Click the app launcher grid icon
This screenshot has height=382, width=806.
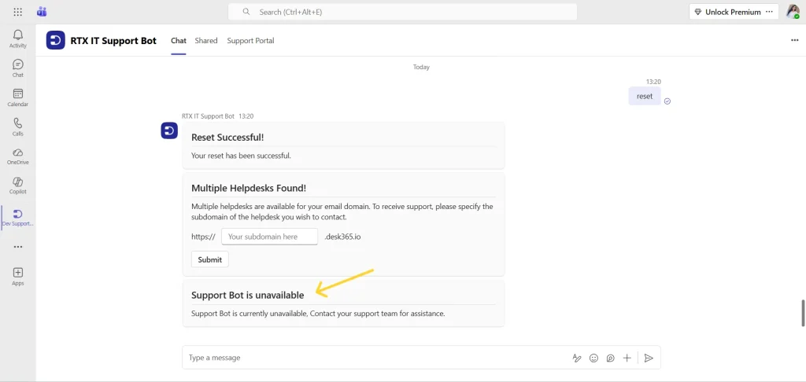pyautogui.click(x=17, y=12)
